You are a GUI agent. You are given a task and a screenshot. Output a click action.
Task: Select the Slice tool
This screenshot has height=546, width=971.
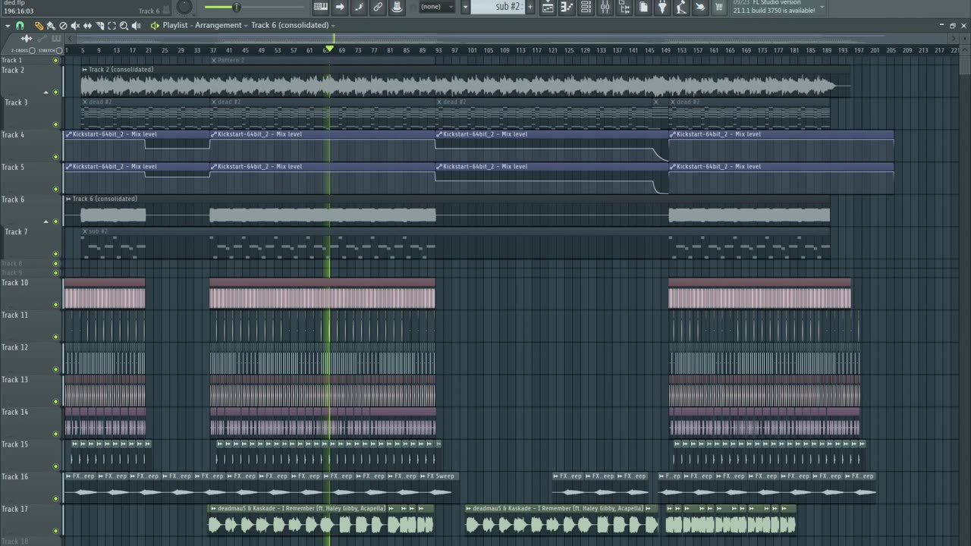point(99,25)
